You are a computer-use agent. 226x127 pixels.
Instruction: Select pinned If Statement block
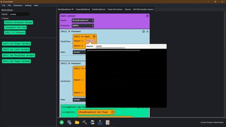coord(15,32)
